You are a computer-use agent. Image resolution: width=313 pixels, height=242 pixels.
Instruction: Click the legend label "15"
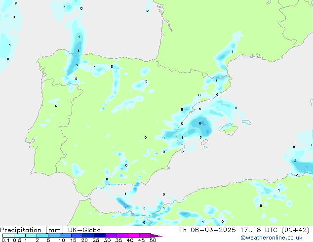coord(73,240)
